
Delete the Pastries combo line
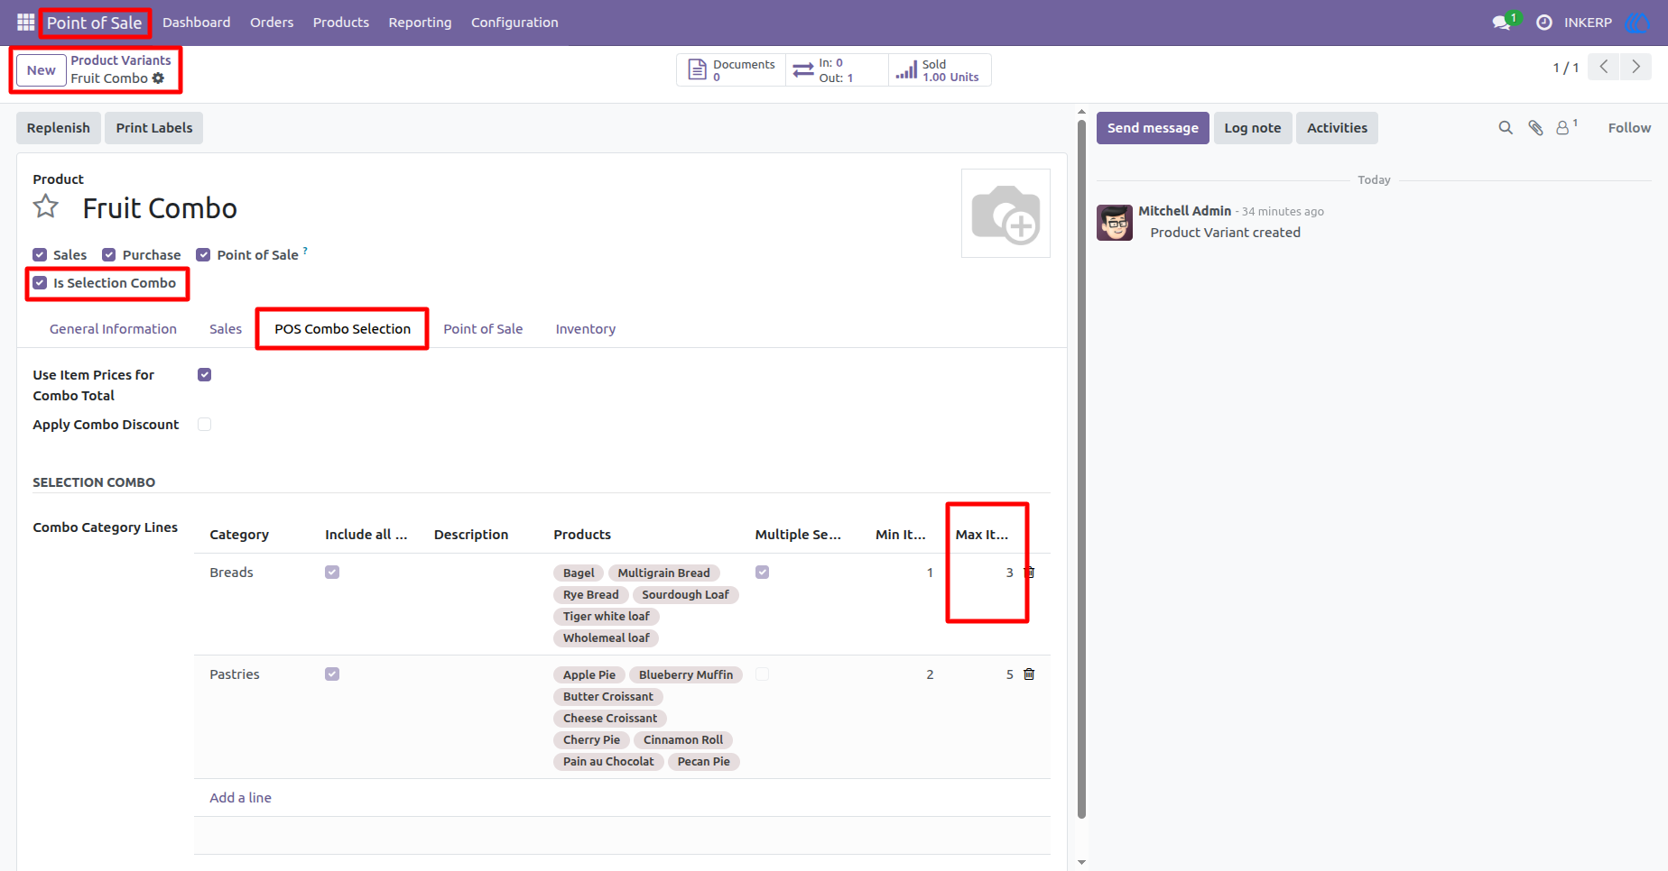tap(1029, 674)
